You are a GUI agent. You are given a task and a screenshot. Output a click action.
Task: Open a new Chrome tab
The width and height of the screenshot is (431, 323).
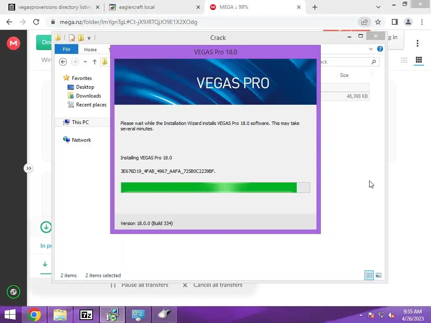click(315, 7)
